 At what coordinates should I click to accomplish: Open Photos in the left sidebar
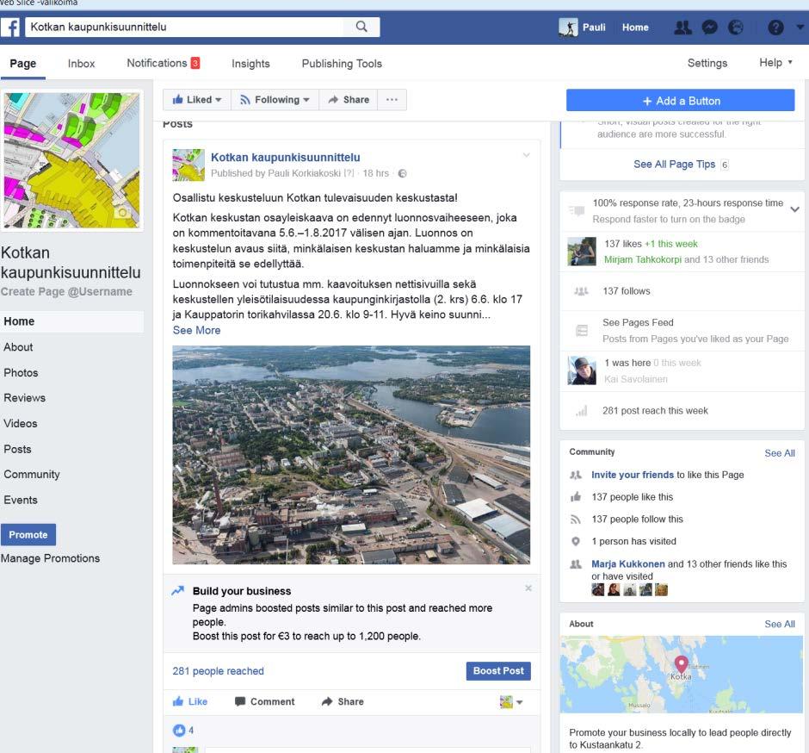click(21, 373)
